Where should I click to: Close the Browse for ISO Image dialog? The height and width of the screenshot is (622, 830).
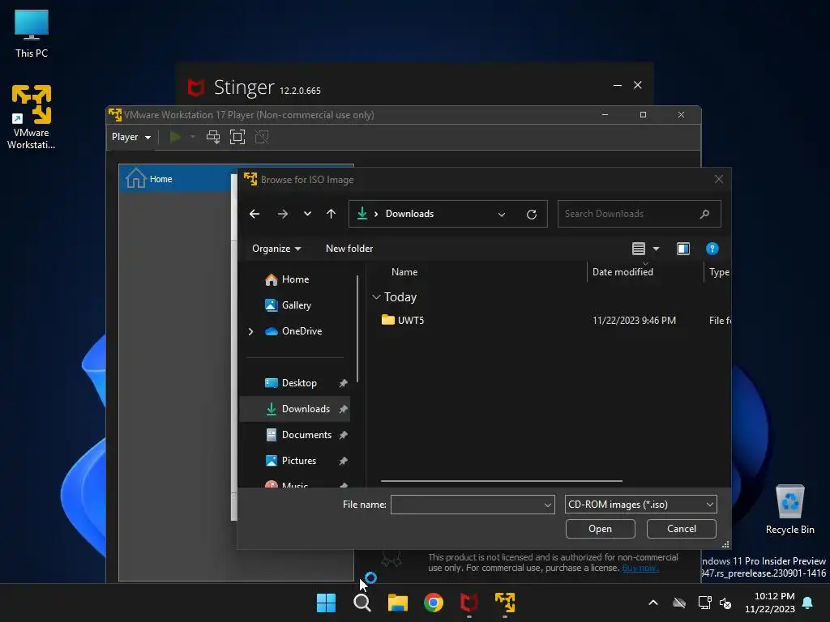point(718,179)
